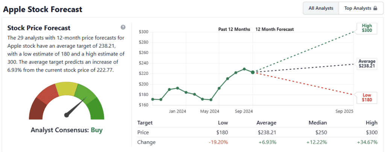Click the Stock Price Forecast heading
The height and width of the screenshot is (152, 385).
coord(39,28)
